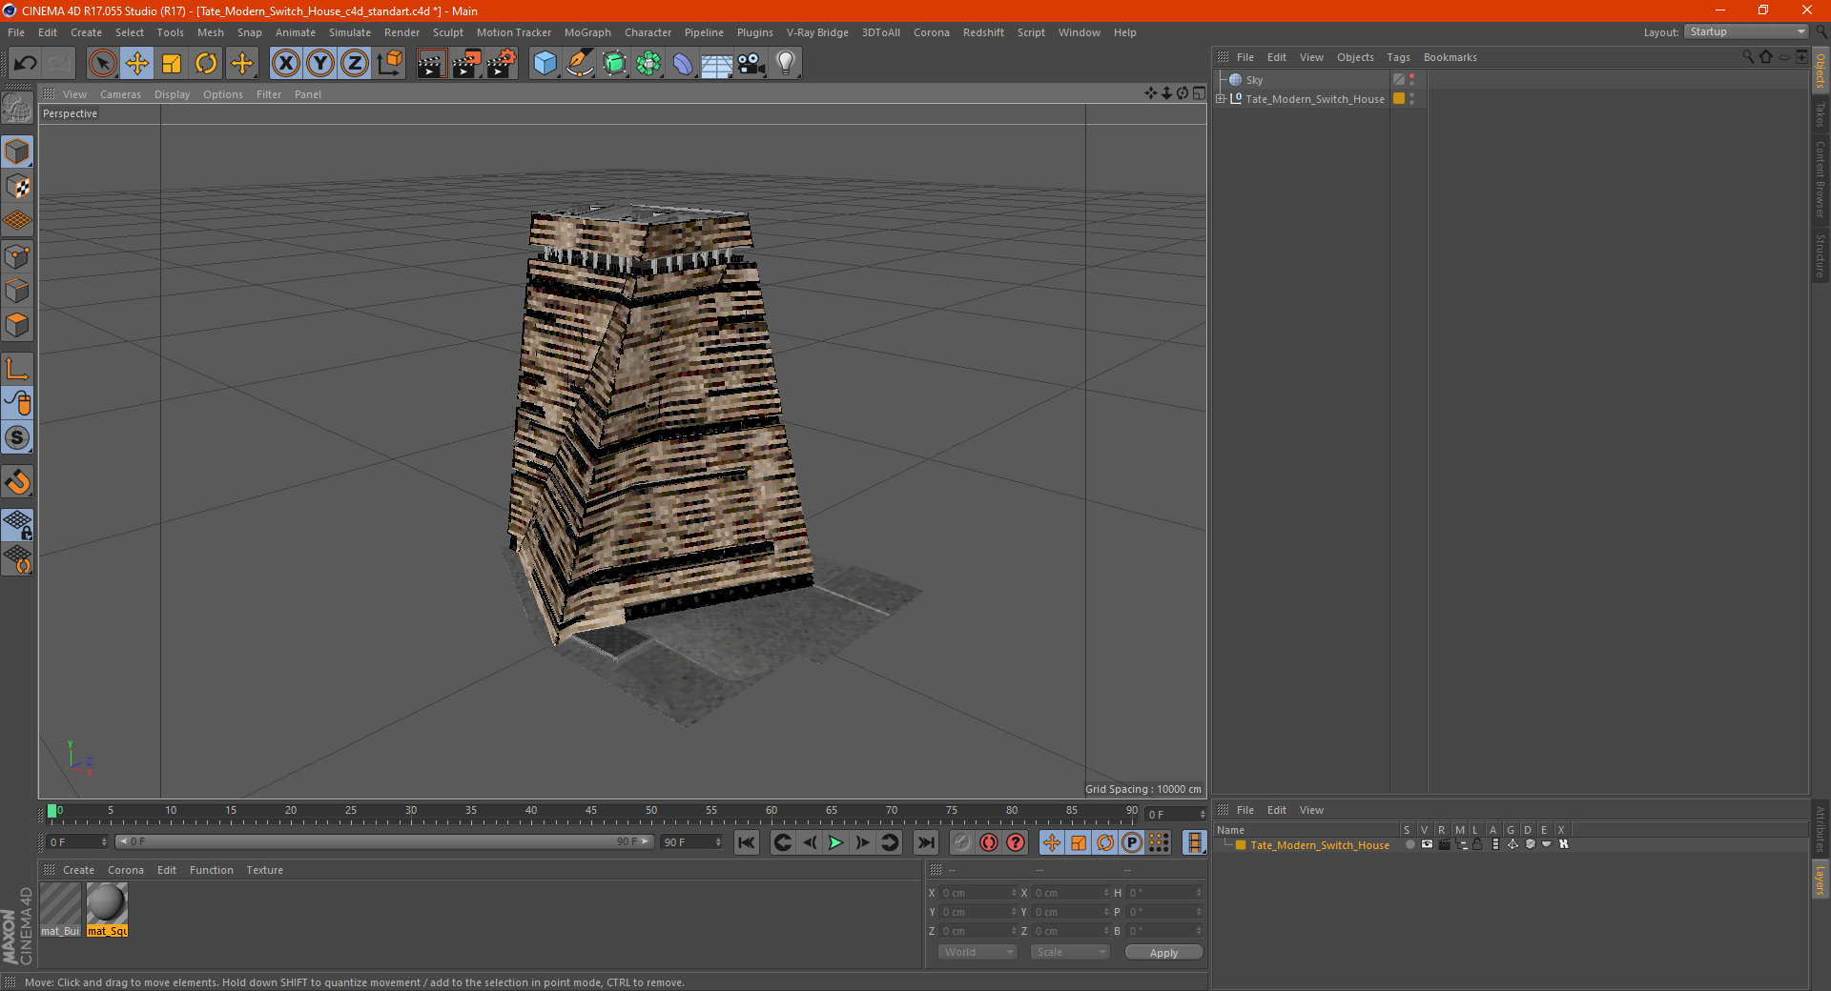Screen dimensions: 1831x991
Task: Open the MoGraph menu
Action: click(587, 32)
